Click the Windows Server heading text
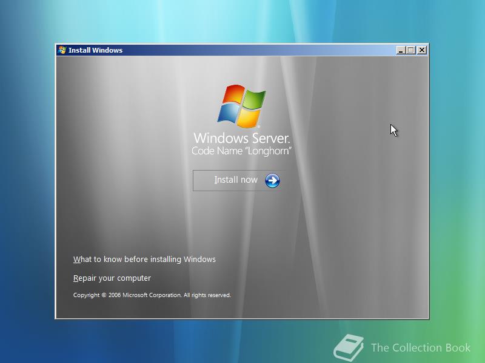The image size is (485, 363). point(241,139)
